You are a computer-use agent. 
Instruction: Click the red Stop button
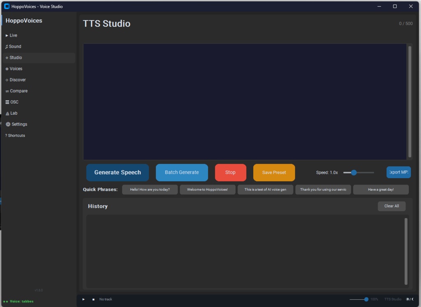230,172
